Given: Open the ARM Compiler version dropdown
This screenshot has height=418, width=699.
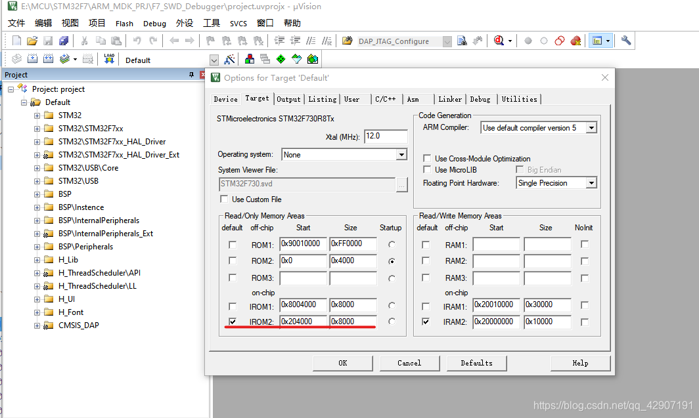Looking at the screenshot, I should 591,128.
